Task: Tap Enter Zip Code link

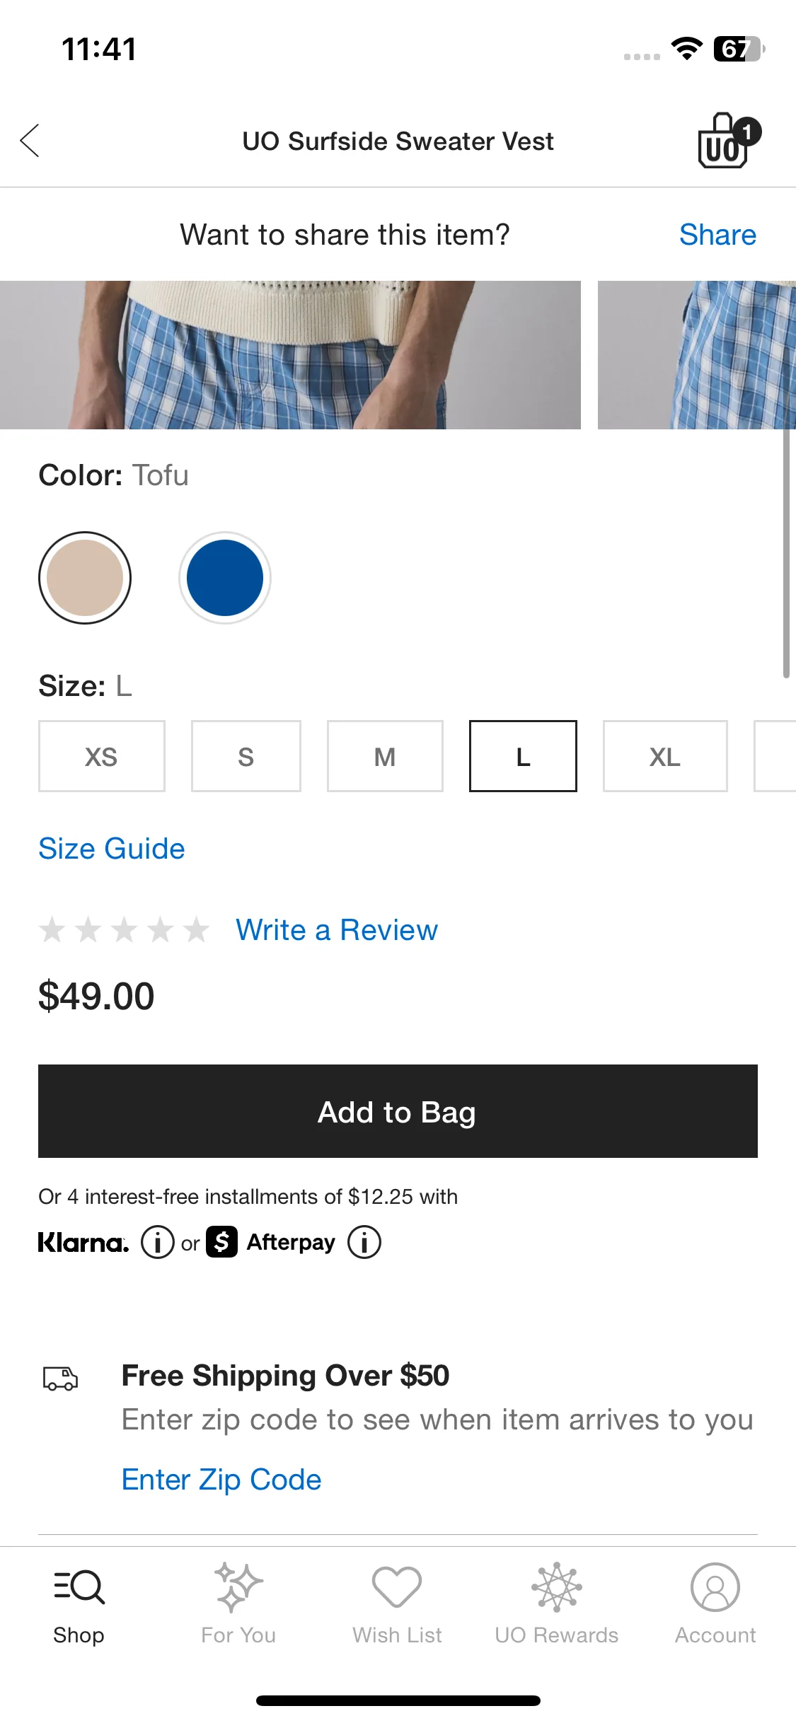Action: point(221,1480)
